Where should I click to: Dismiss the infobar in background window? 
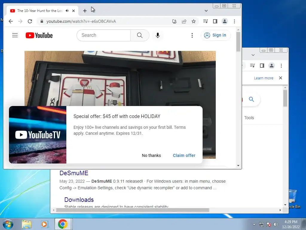click(x=281, y=78)
